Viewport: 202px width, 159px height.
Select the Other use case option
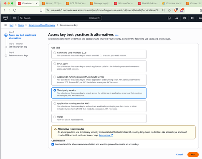55,117
